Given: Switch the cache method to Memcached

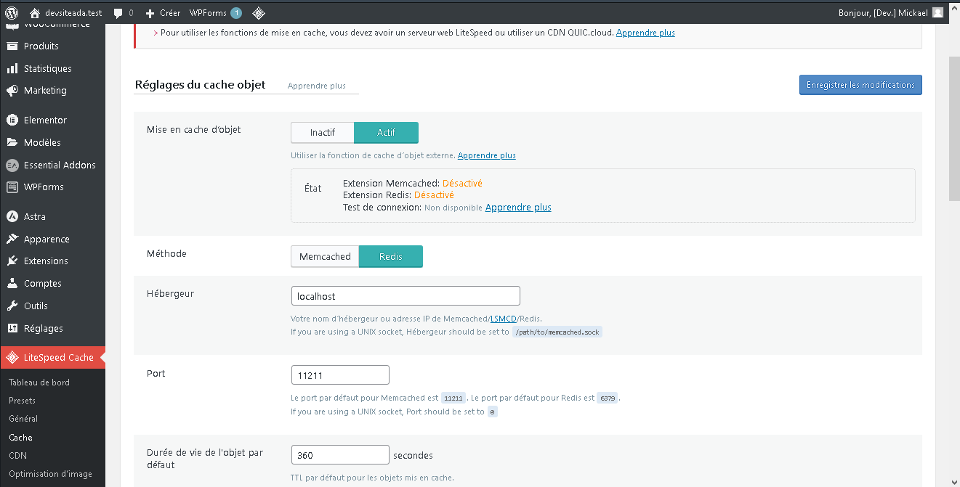Looking at the screenshot, I should pos(325,256).
